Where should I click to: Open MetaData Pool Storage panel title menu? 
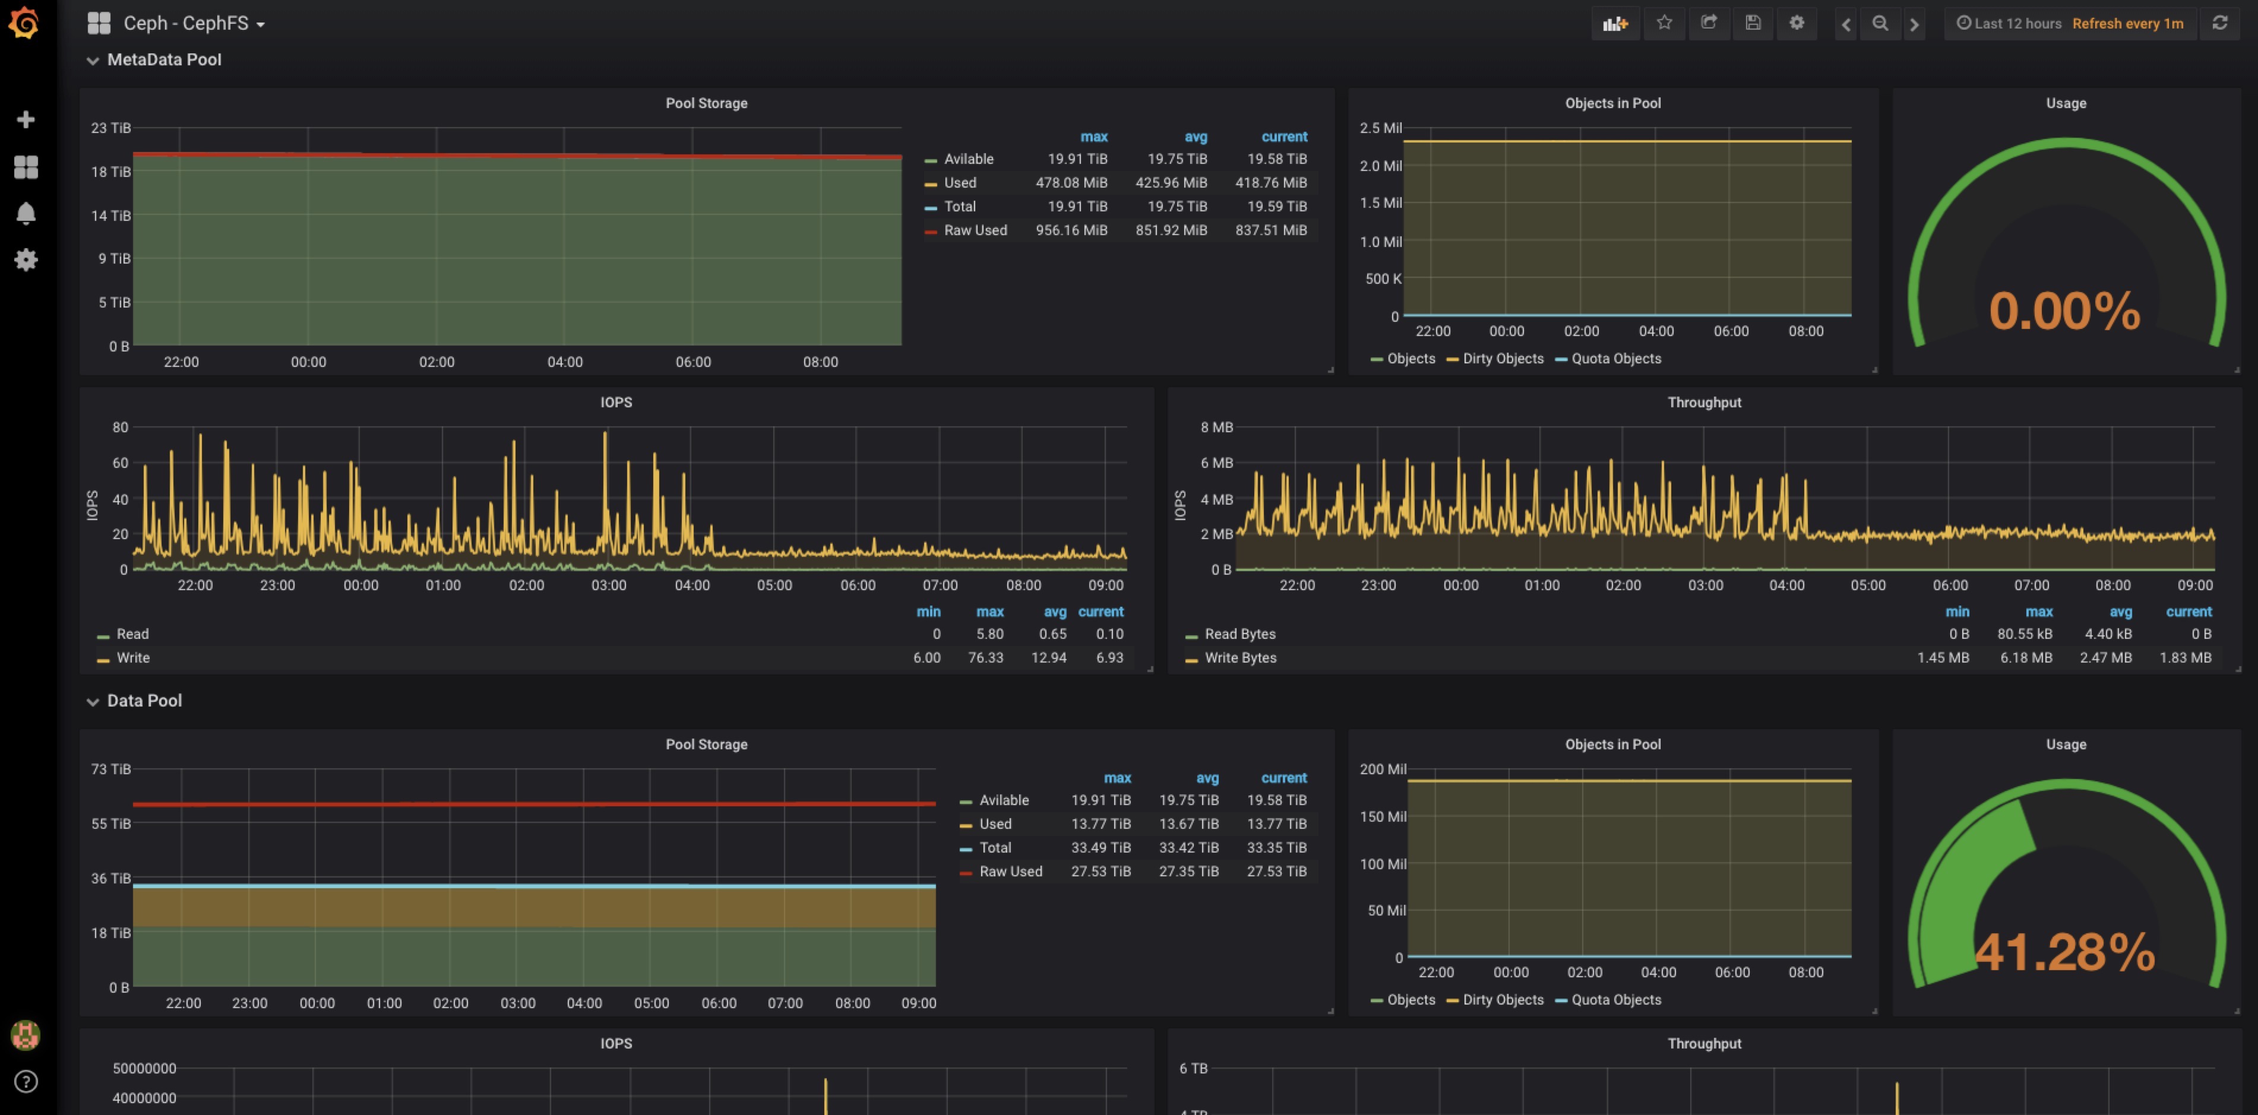pos(706,103)
